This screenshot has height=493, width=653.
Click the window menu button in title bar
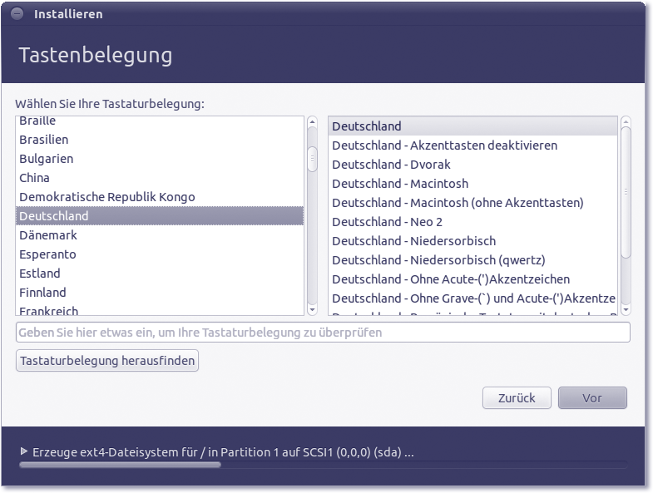coord(17,14)
